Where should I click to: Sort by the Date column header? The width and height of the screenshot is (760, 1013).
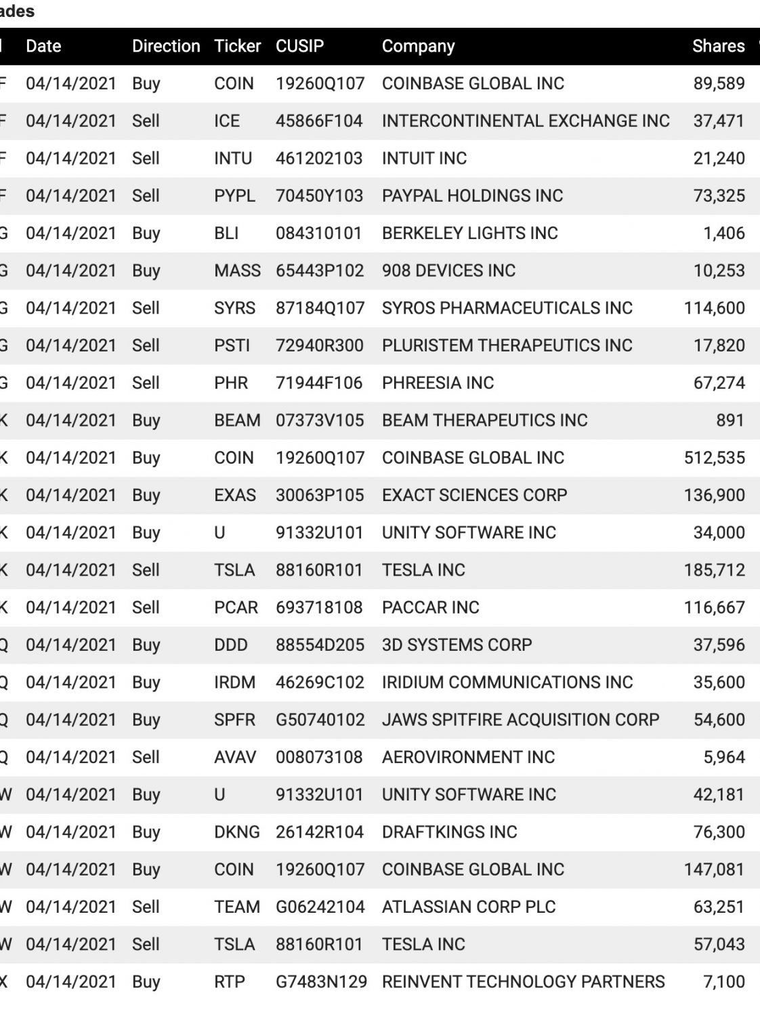tap(43, 46)
